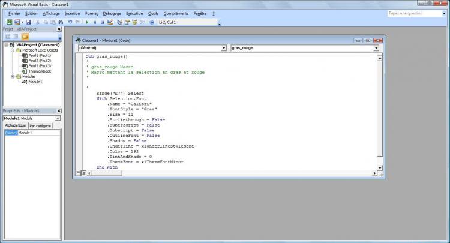Switch to full module view button
The height and width of the screenshot is (243, 450).
pos(83,173)
